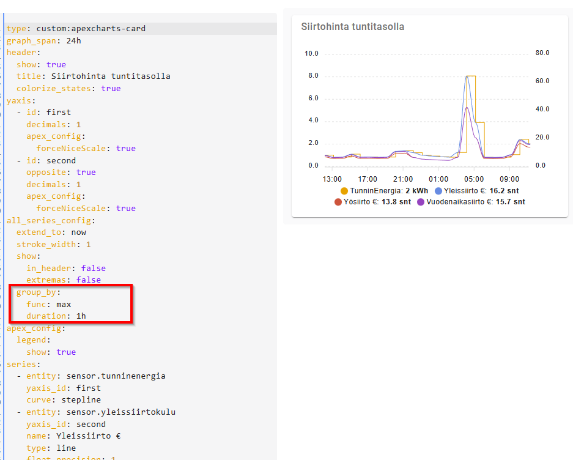
Task: Place cursor on the type: custom:apexcharts-card line
Action: [x=76, y=29]
